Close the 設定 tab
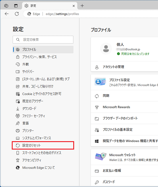The image size is (158, 187). 74,6
